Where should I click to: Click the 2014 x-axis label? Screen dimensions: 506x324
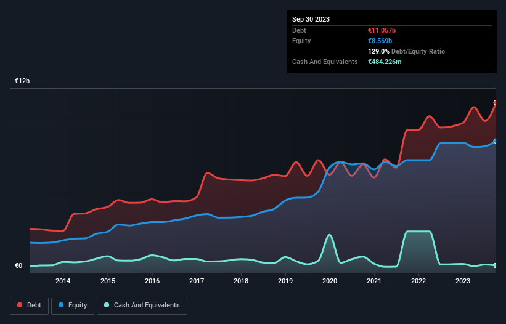(x=63, y=281)
